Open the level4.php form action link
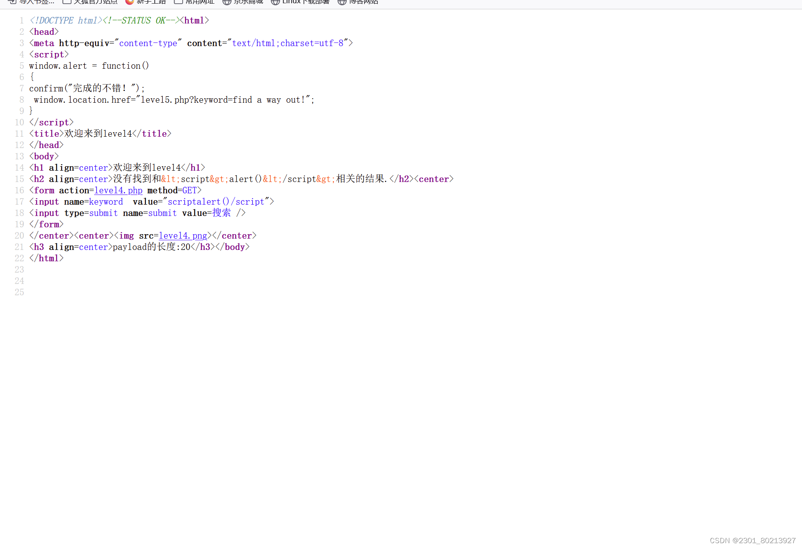This screenshot has height=548, width=802. pos(118,190)
